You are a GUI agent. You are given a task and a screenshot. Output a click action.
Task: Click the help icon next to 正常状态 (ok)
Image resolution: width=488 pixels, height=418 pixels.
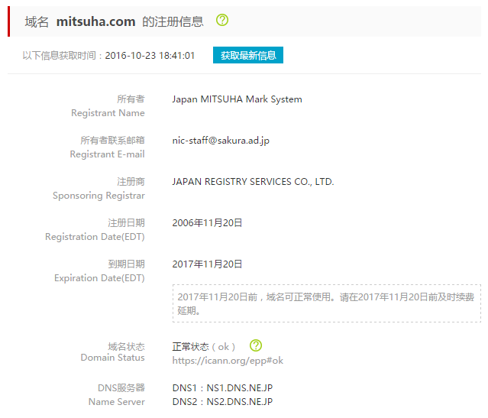point(256,345)
